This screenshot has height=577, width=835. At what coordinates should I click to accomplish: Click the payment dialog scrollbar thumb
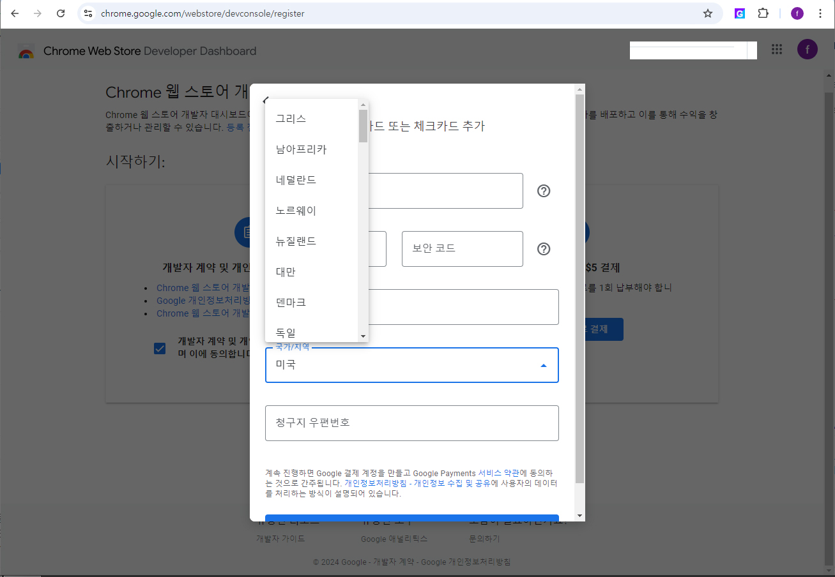(579, 288)
